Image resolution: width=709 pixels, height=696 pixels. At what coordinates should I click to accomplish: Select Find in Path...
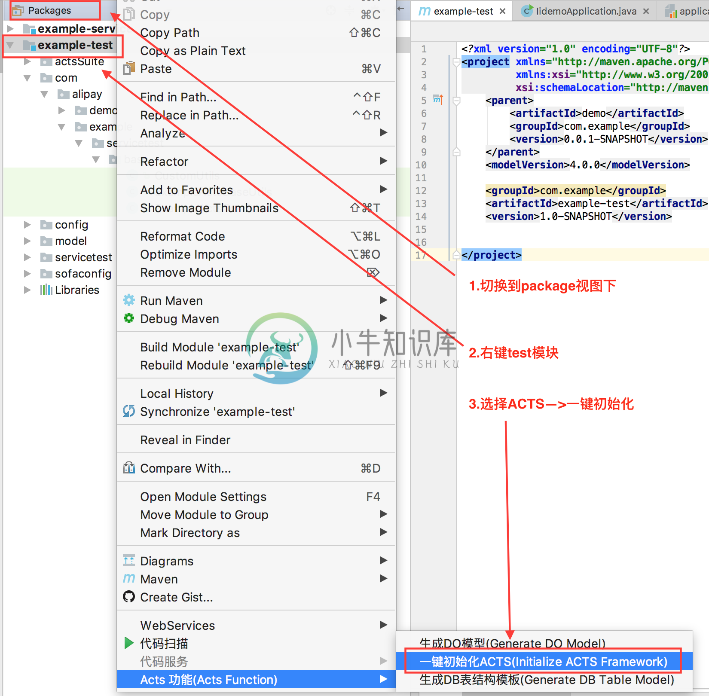256,97
